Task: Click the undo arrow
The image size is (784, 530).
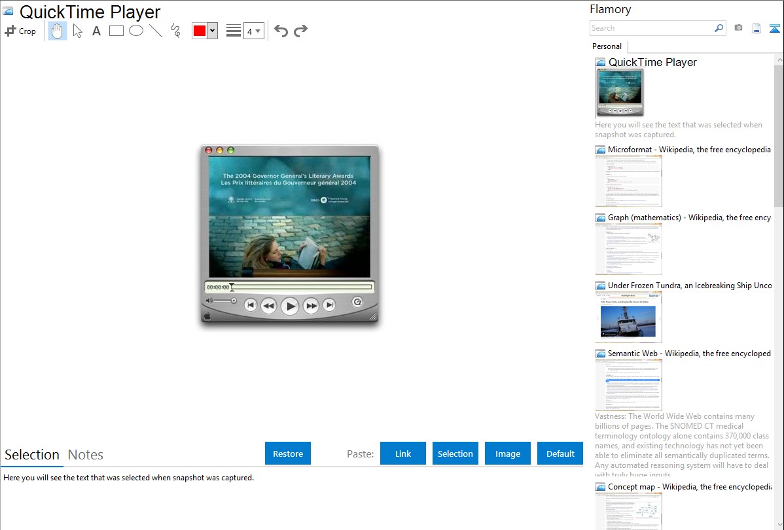Action: click(281, 31)
